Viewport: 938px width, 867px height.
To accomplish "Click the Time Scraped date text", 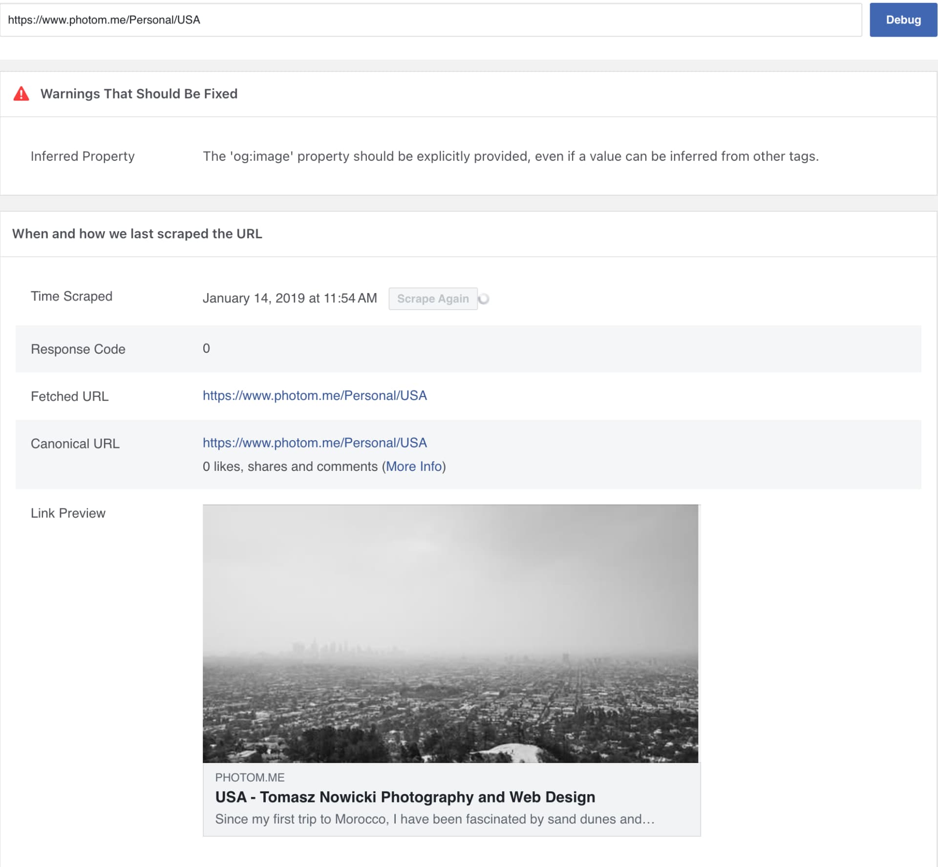I will pos(289,298).
